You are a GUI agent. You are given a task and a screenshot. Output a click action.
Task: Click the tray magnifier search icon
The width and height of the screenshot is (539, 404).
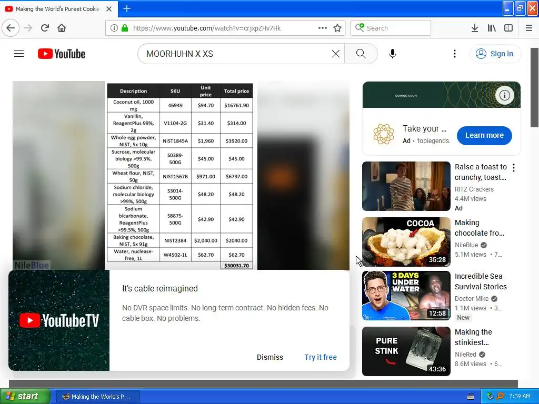[501, 396]
